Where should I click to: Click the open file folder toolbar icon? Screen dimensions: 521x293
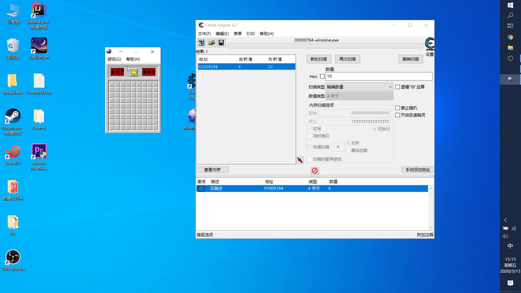[x=212, y=43]
